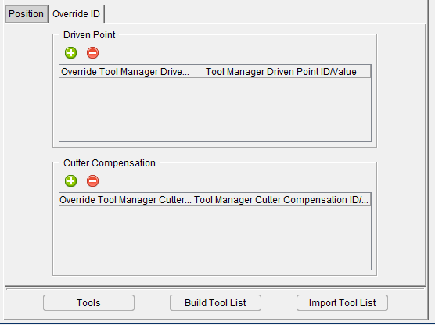Add a new Driven Point entry
The image size is (435, 325).
[70, 52]
